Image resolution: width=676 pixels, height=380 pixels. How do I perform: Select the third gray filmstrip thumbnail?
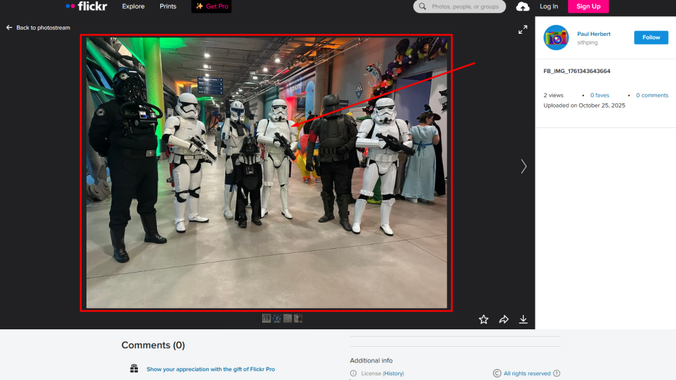(x=287, y=318)
